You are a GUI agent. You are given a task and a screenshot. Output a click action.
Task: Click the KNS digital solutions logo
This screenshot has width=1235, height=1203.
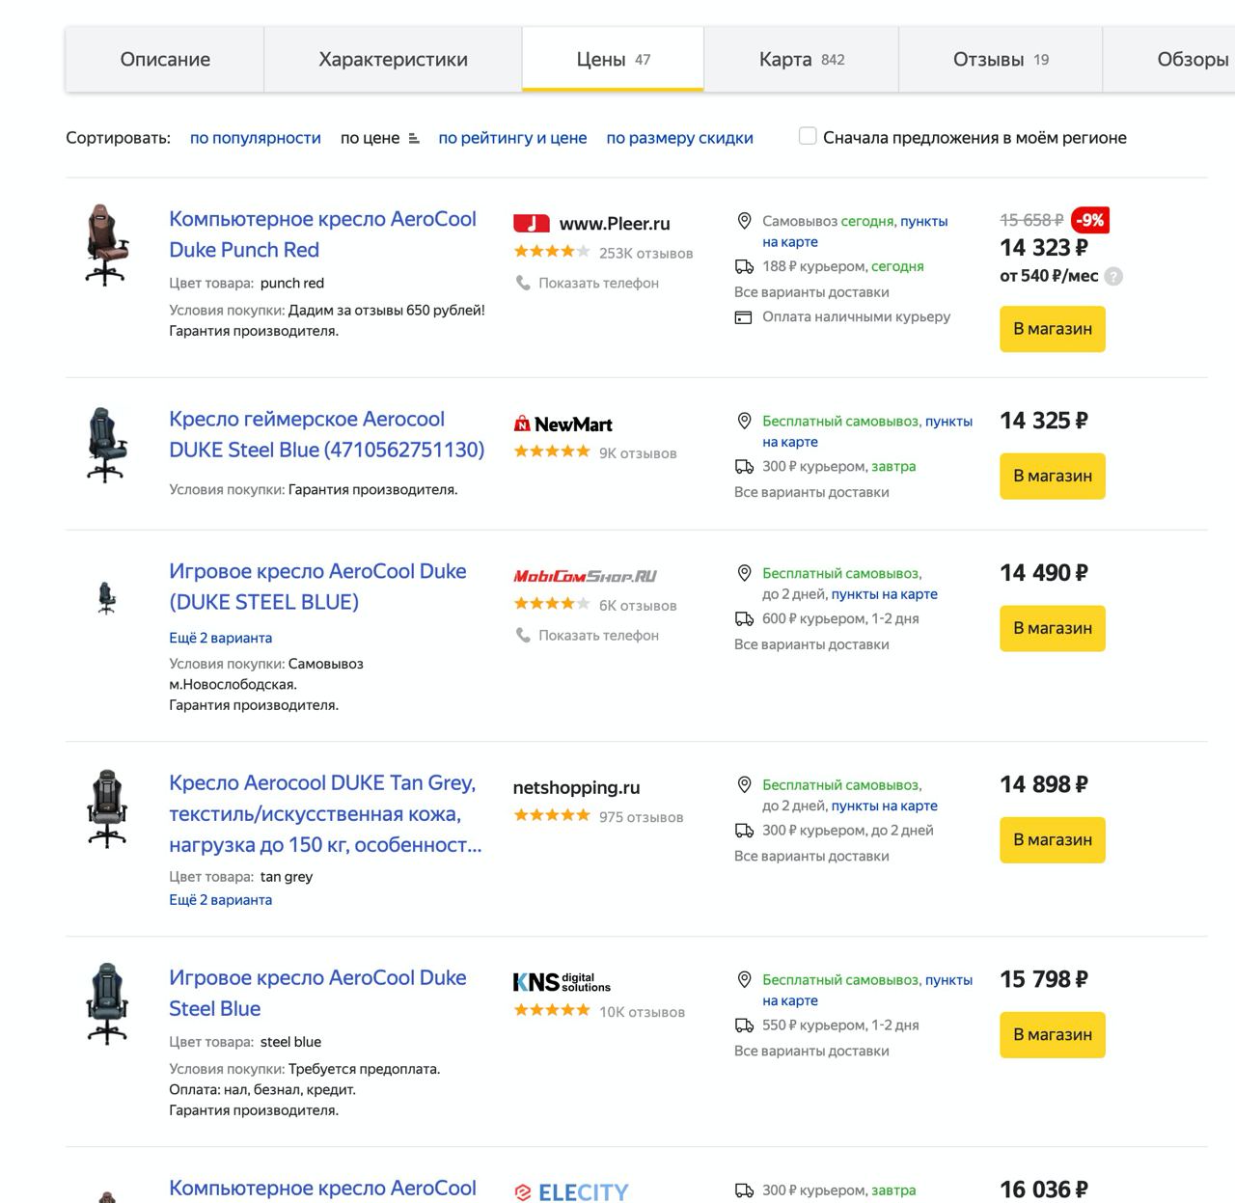(x=562, y=982)
